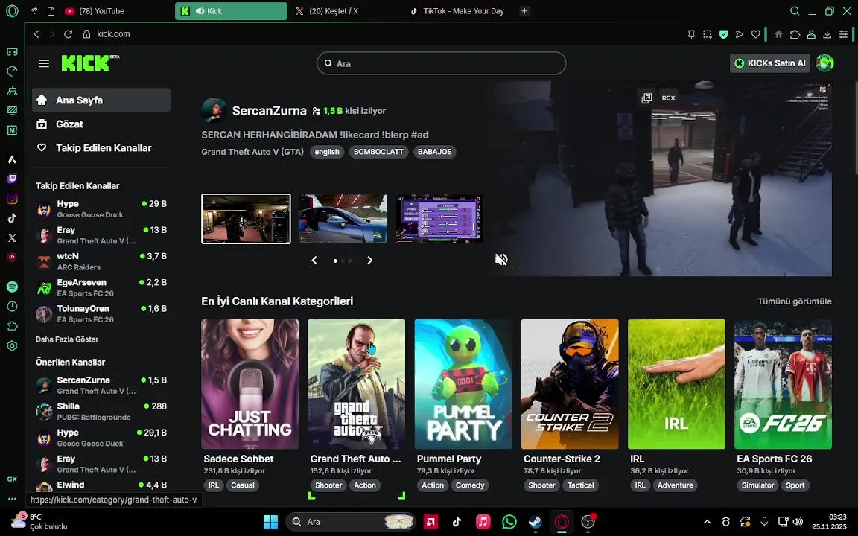
Task: Open a new browser tab
Action: [524, 11]
